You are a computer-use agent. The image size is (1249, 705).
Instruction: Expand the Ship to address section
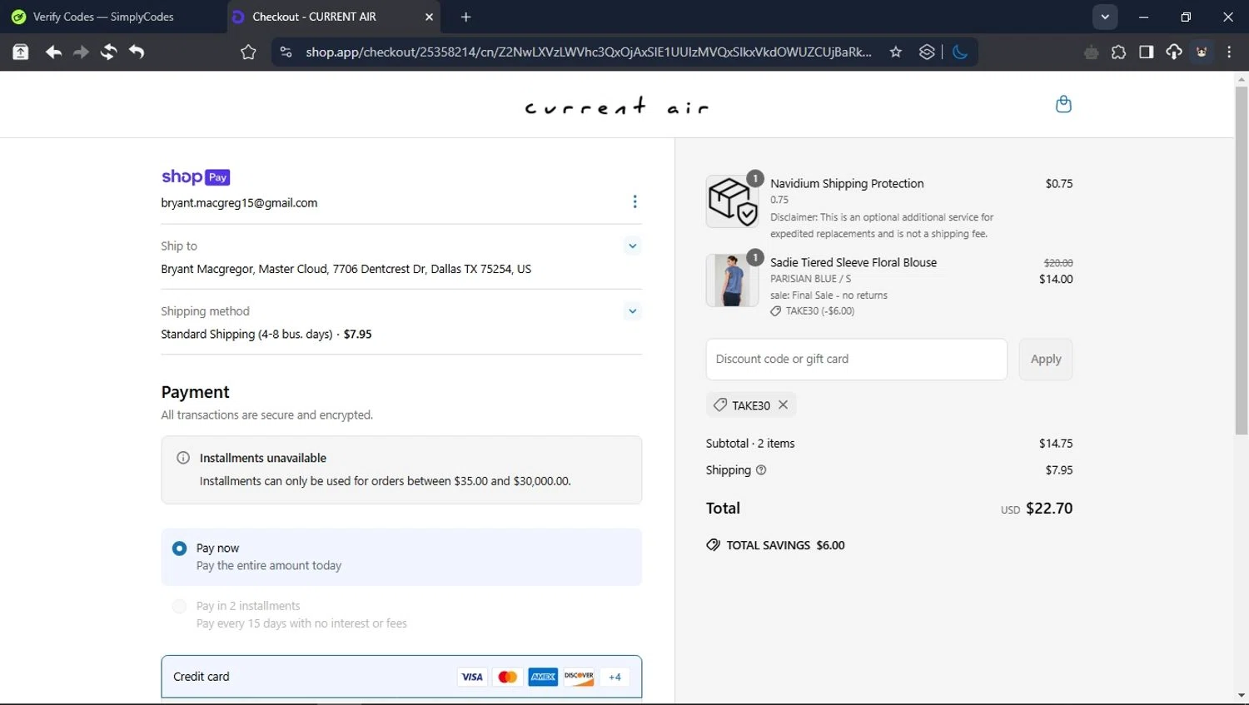633,246
